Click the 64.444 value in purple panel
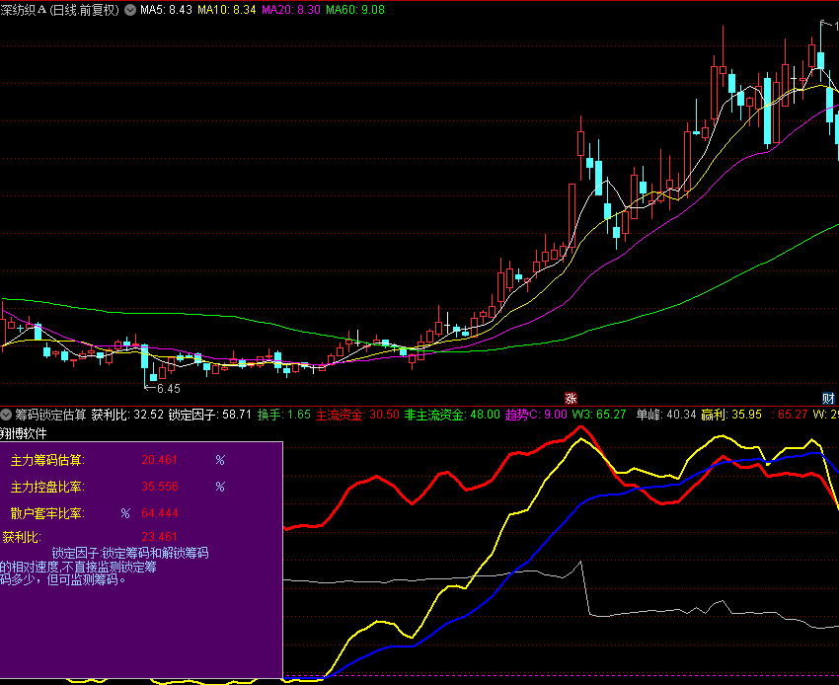Screen dimensions: 839x685 160,513
